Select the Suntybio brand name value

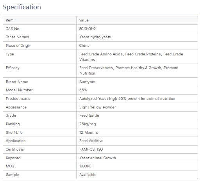[87, 82]
